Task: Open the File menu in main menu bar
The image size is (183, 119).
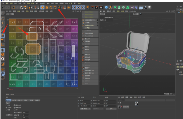Action: pos(3,3)
